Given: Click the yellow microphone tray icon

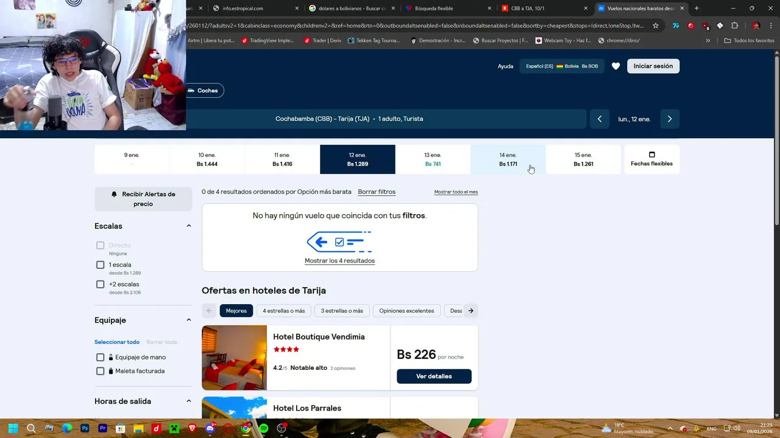Looking at the screenshot, I should coord(697,428).
